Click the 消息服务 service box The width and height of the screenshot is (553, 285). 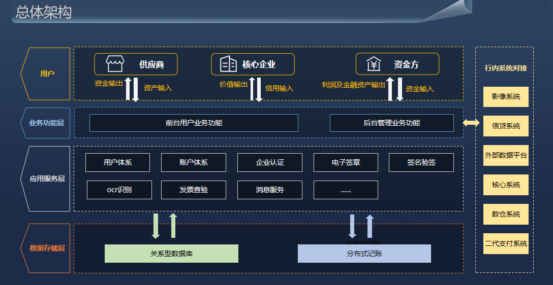tap(270, 190)
